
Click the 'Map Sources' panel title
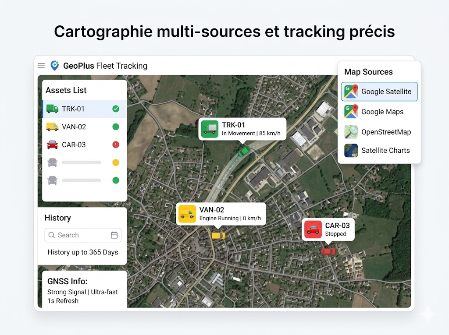[x=368, y=72]
